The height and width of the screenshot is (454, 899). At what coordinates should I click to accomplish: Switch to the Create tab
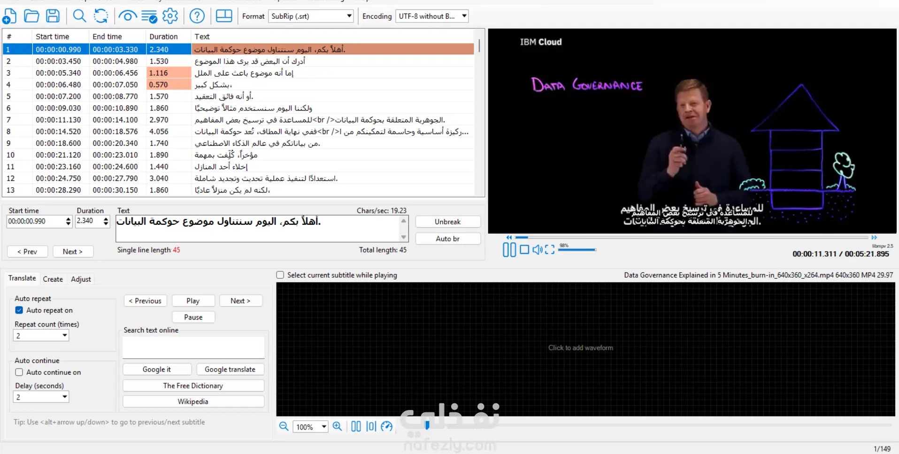coord(53,279)
